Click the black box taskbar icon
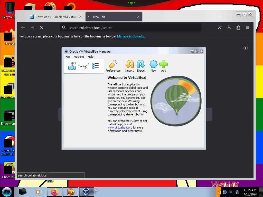The height and width of the screenshot is (197, 263). tap(23, 192)
